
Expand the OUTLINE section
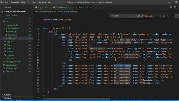(x=7, y=95)
